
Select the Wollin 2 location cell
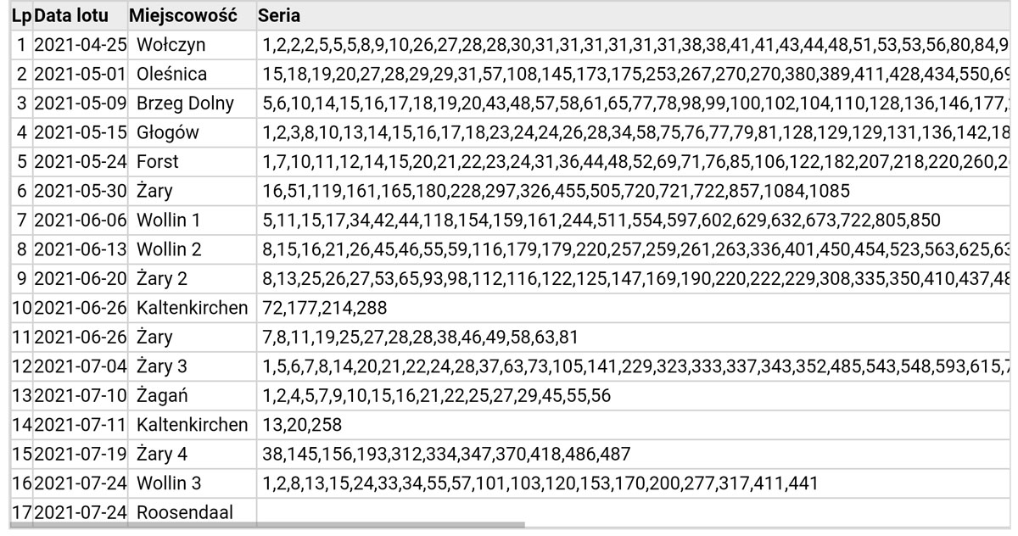click(x=169, y=249)
